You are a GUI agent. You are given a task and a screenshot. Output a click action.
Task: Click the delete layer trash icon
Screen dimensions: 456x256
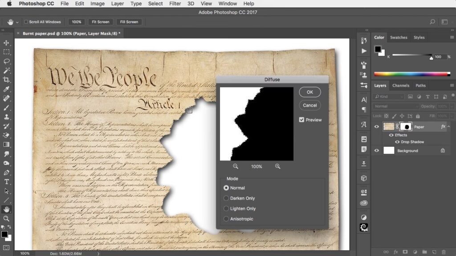[x=444, y=252]
